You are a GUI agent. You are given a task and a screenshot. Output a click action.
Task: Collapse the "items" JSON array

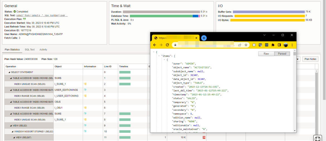tap(159, 56)
